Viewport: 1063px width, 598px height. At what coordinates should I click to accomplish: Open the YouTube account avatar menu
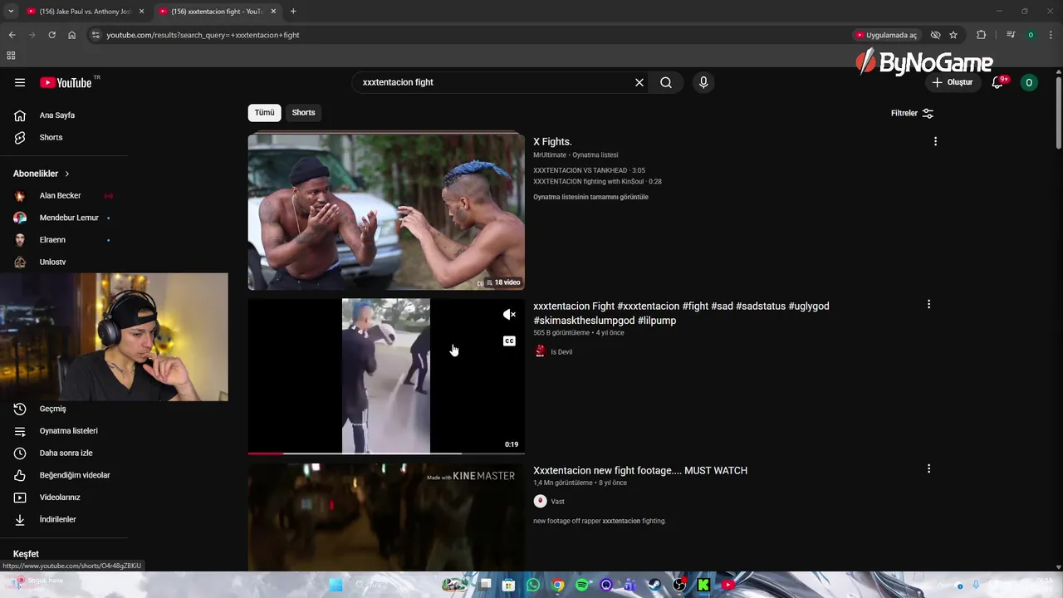point(1029,82)
